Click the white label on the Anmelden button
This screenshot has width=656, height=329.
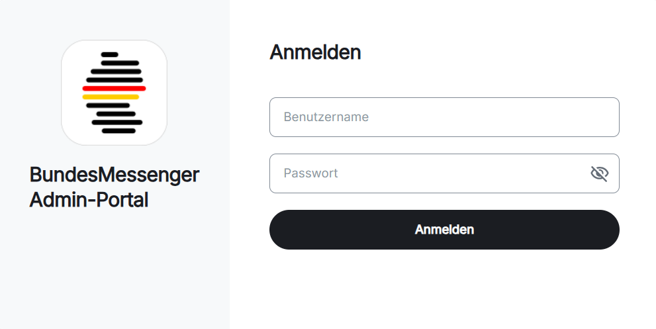click(x=444, y=230)
